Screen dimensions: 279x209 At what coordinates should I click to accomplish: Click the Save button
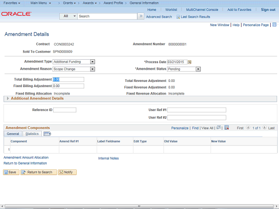coord(11,172)
